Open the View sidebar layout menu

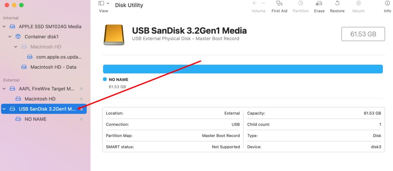pyautogui.click(x=108, y=3)
